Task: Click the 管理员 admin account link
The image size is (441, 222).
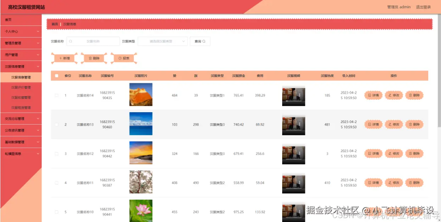Action: (399, 7)
